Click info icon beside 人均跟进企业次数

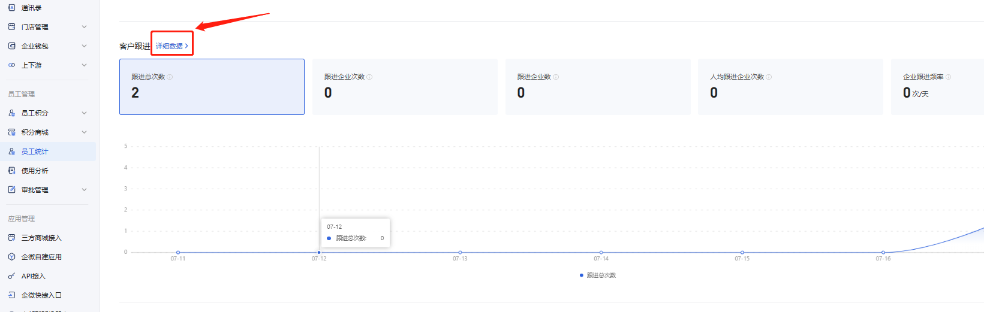[x=769, y=77]
